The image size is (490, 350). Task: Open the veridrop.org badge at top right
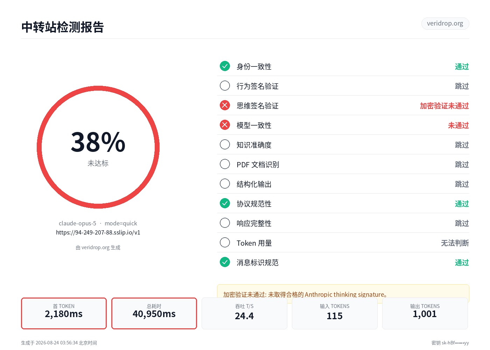[445, 23]
